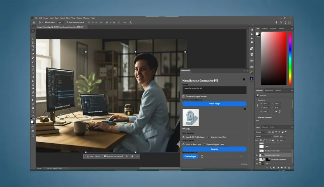
Task: Add a layer style fx icon
Action: point(271,168)
